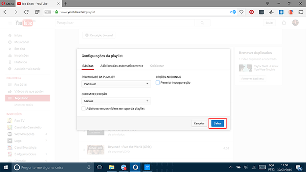Show hidden tray icons chevron

231,167
